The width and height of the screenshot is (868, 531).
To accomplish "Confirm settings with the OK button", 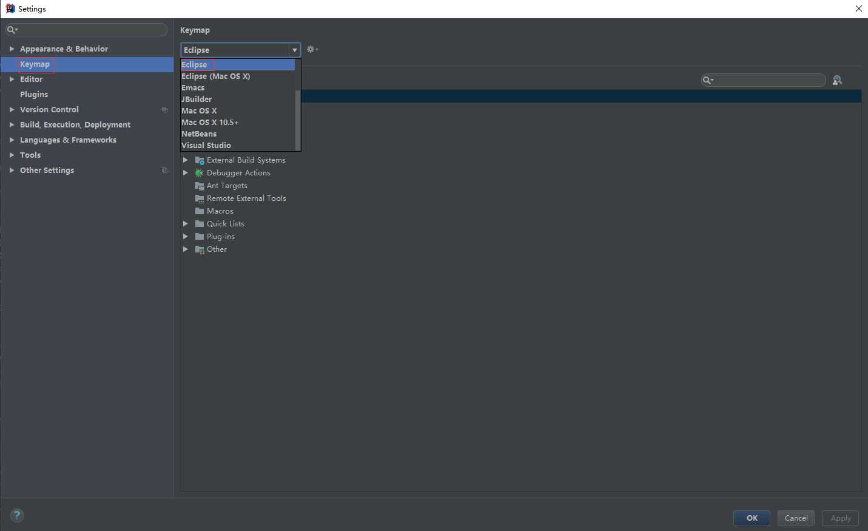I will coord(752,518).
